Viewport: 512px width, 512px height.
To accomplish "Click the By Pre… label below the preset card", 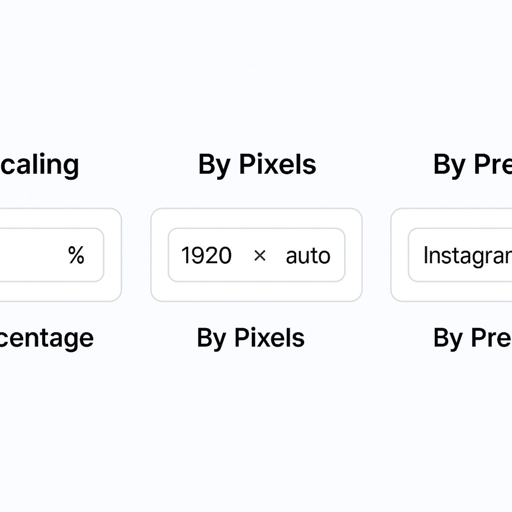I will pos(472,338).
